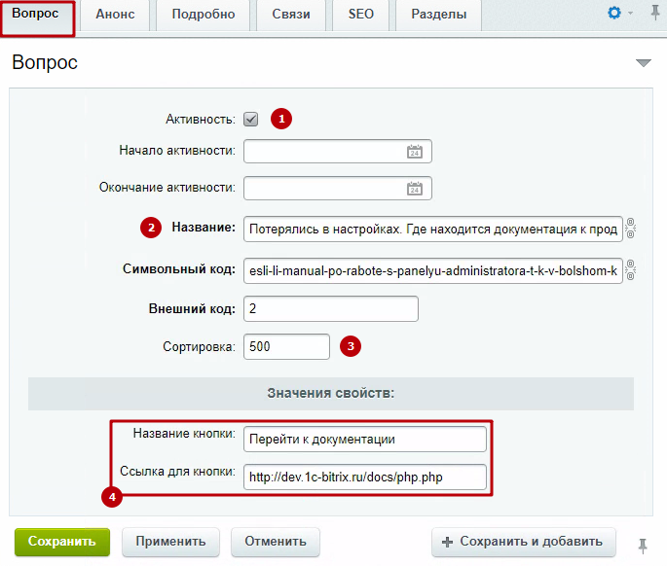Click the Отменить button
The width and height of the screenshot is (667, 566).
[276, 542]
